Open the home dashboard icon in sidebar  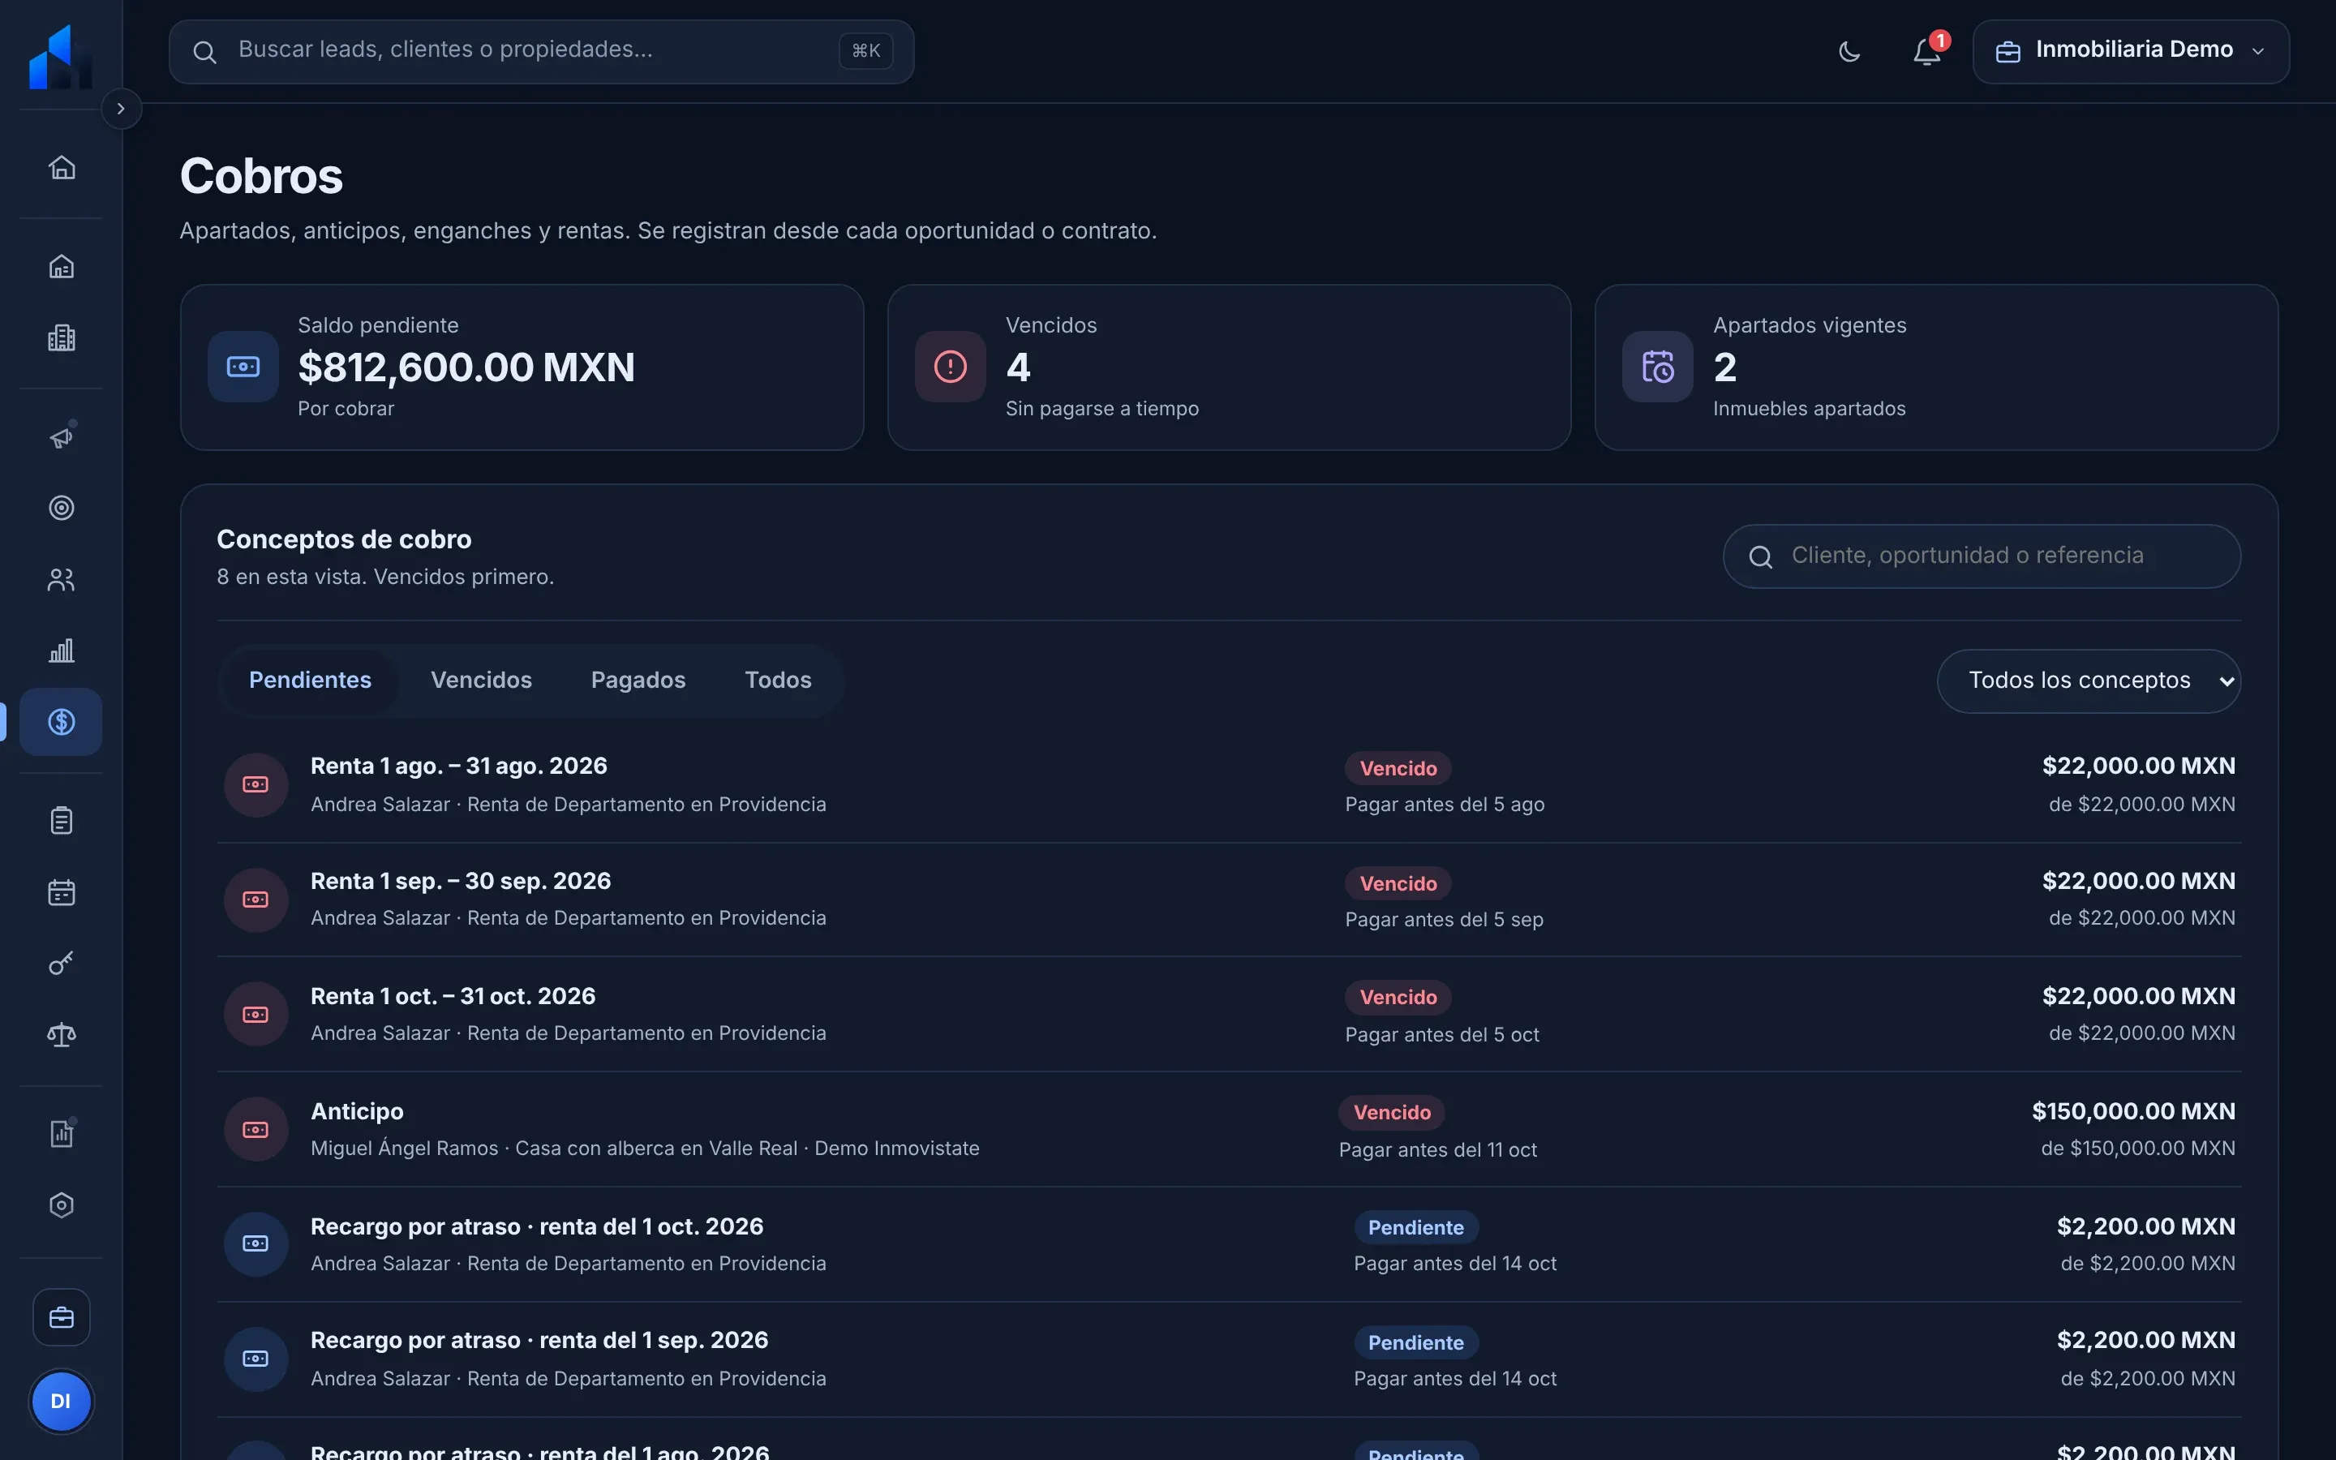coord(62,168)
